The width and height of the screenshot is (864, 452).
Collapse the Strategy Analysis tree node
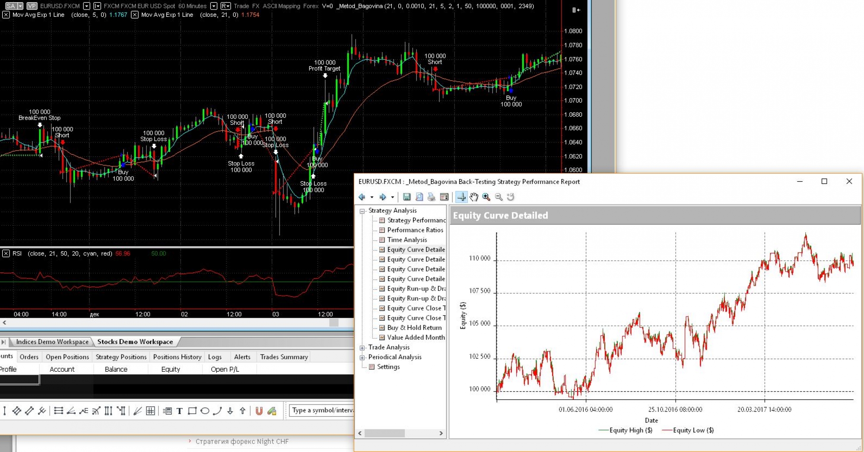[x=362, y=211]
